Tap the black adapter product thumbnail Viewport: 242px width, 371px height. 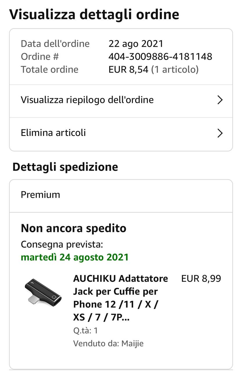(43, 291)
